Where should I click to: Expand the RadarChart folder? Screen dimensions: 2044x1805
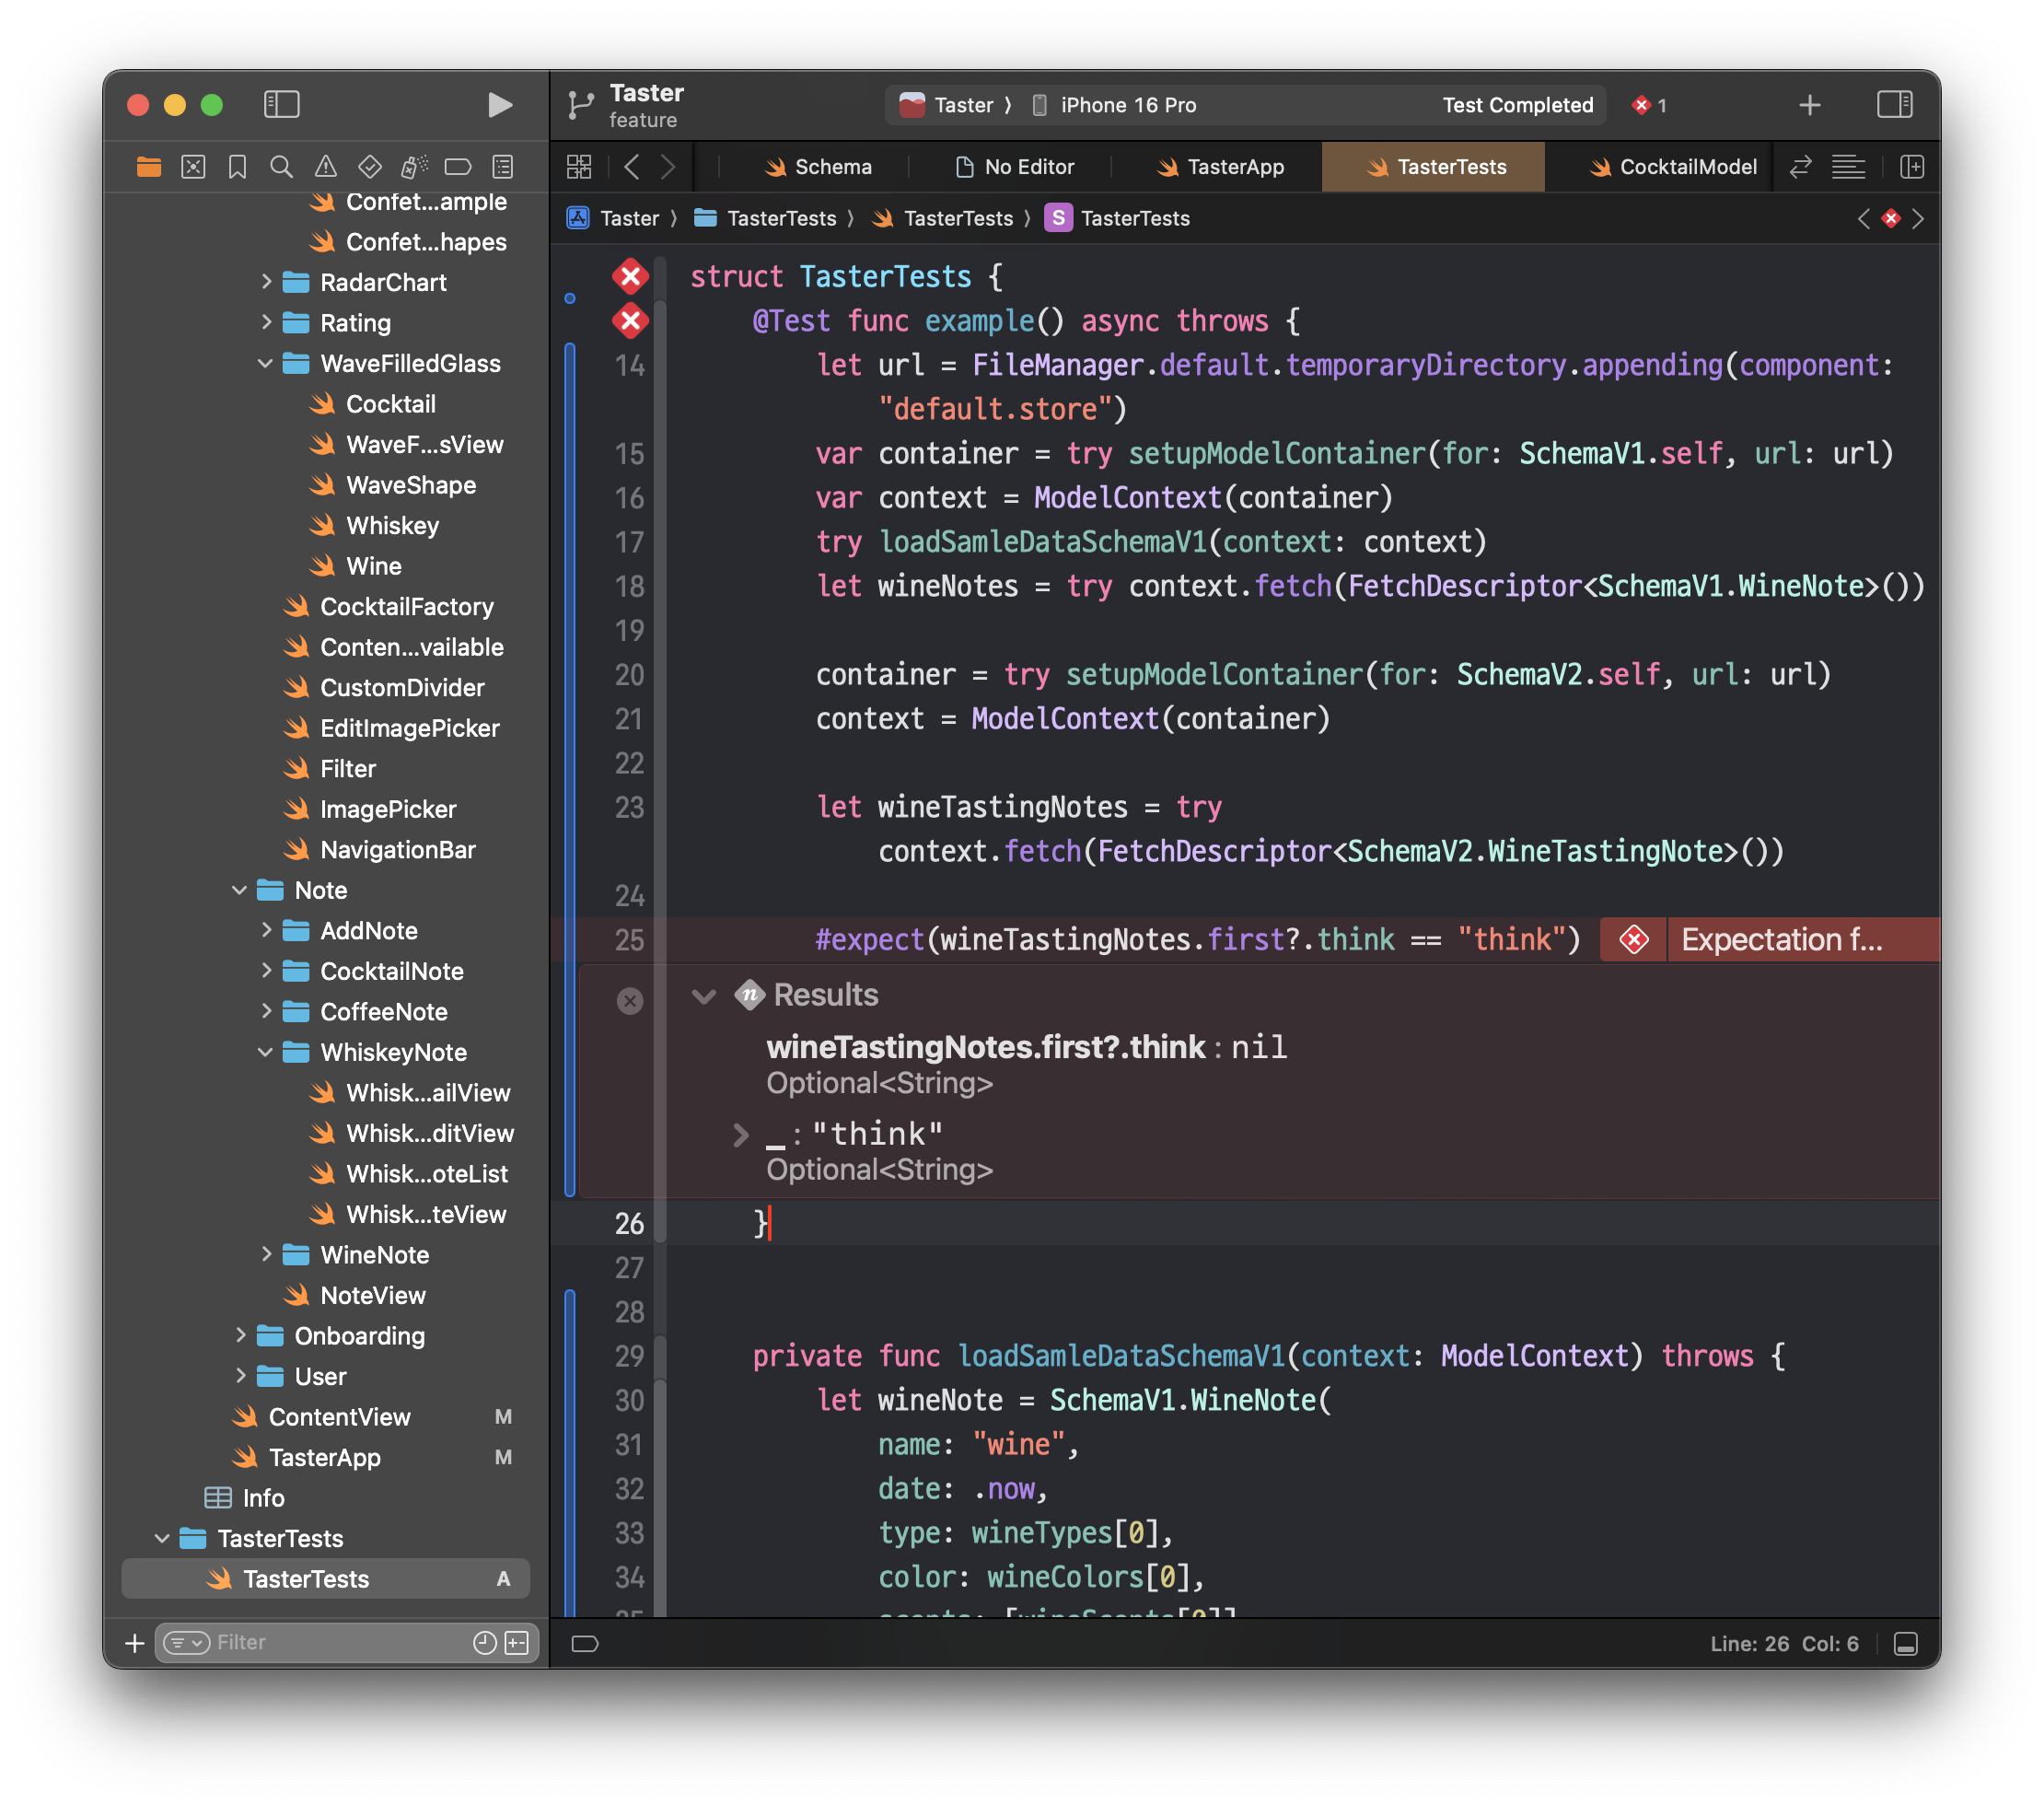tap(266, 282)
